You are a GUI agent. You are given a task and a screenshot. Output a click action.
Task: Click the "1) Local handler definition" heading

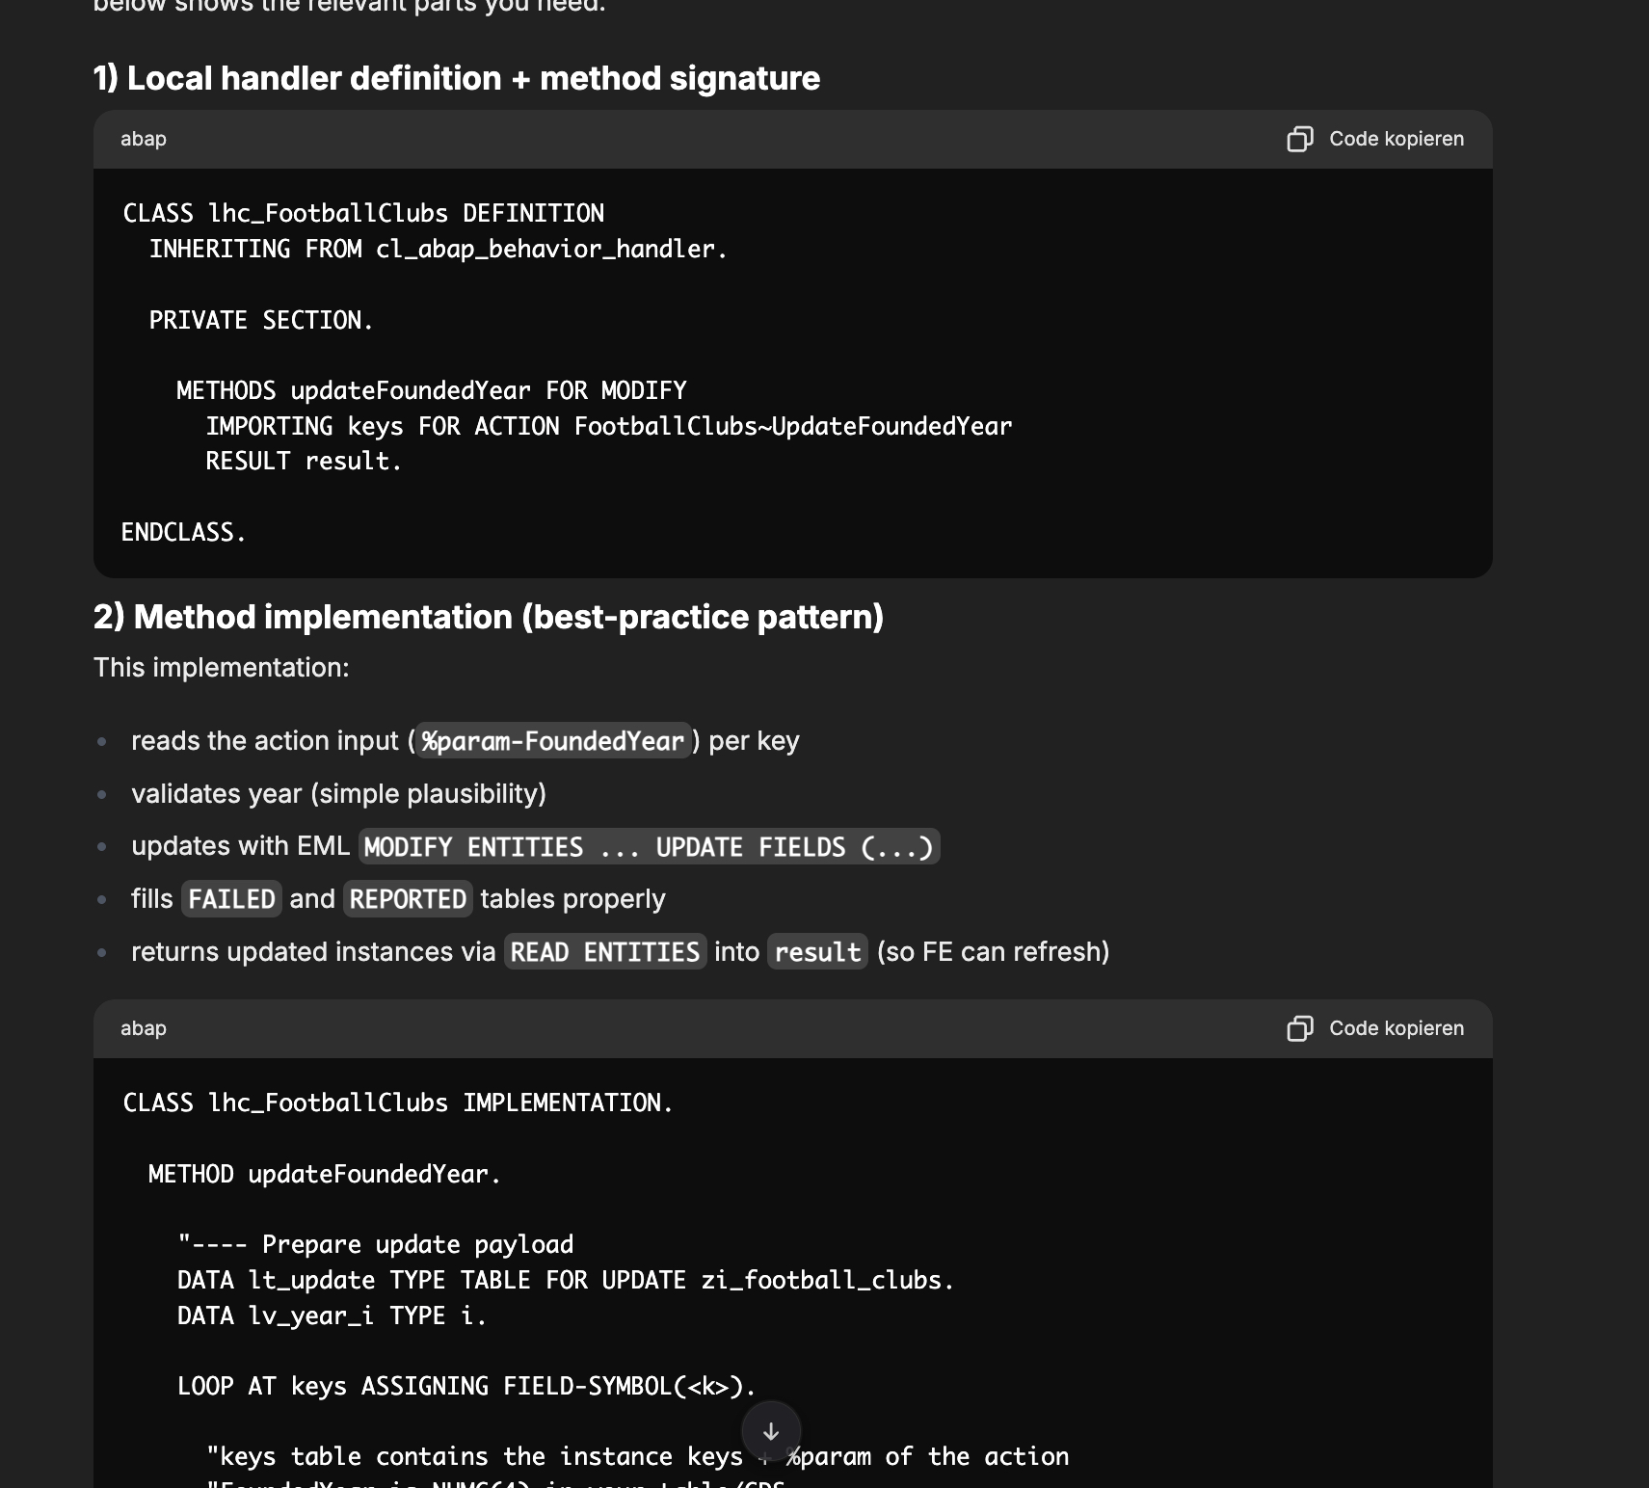pyautogui.click(x=456, y=79)
